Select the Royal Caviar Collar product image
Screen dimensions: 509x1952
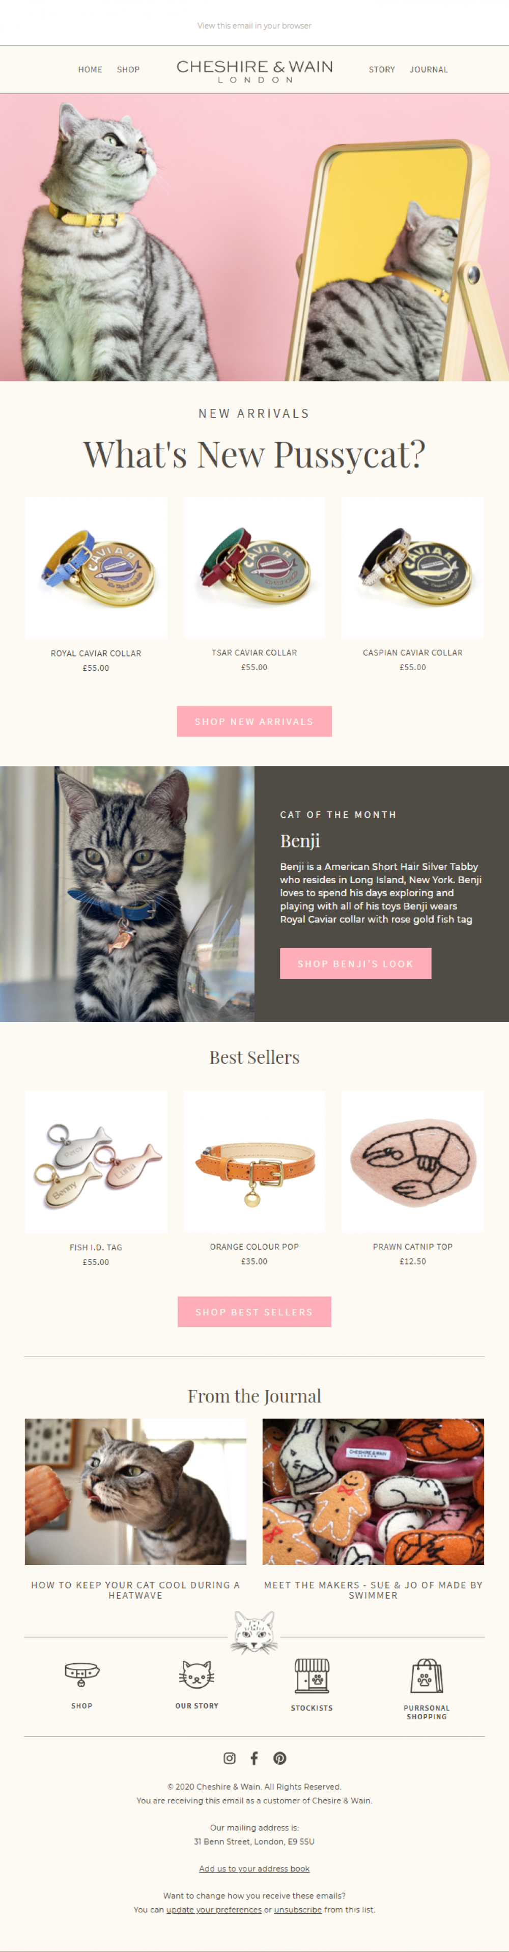[96, 567]
